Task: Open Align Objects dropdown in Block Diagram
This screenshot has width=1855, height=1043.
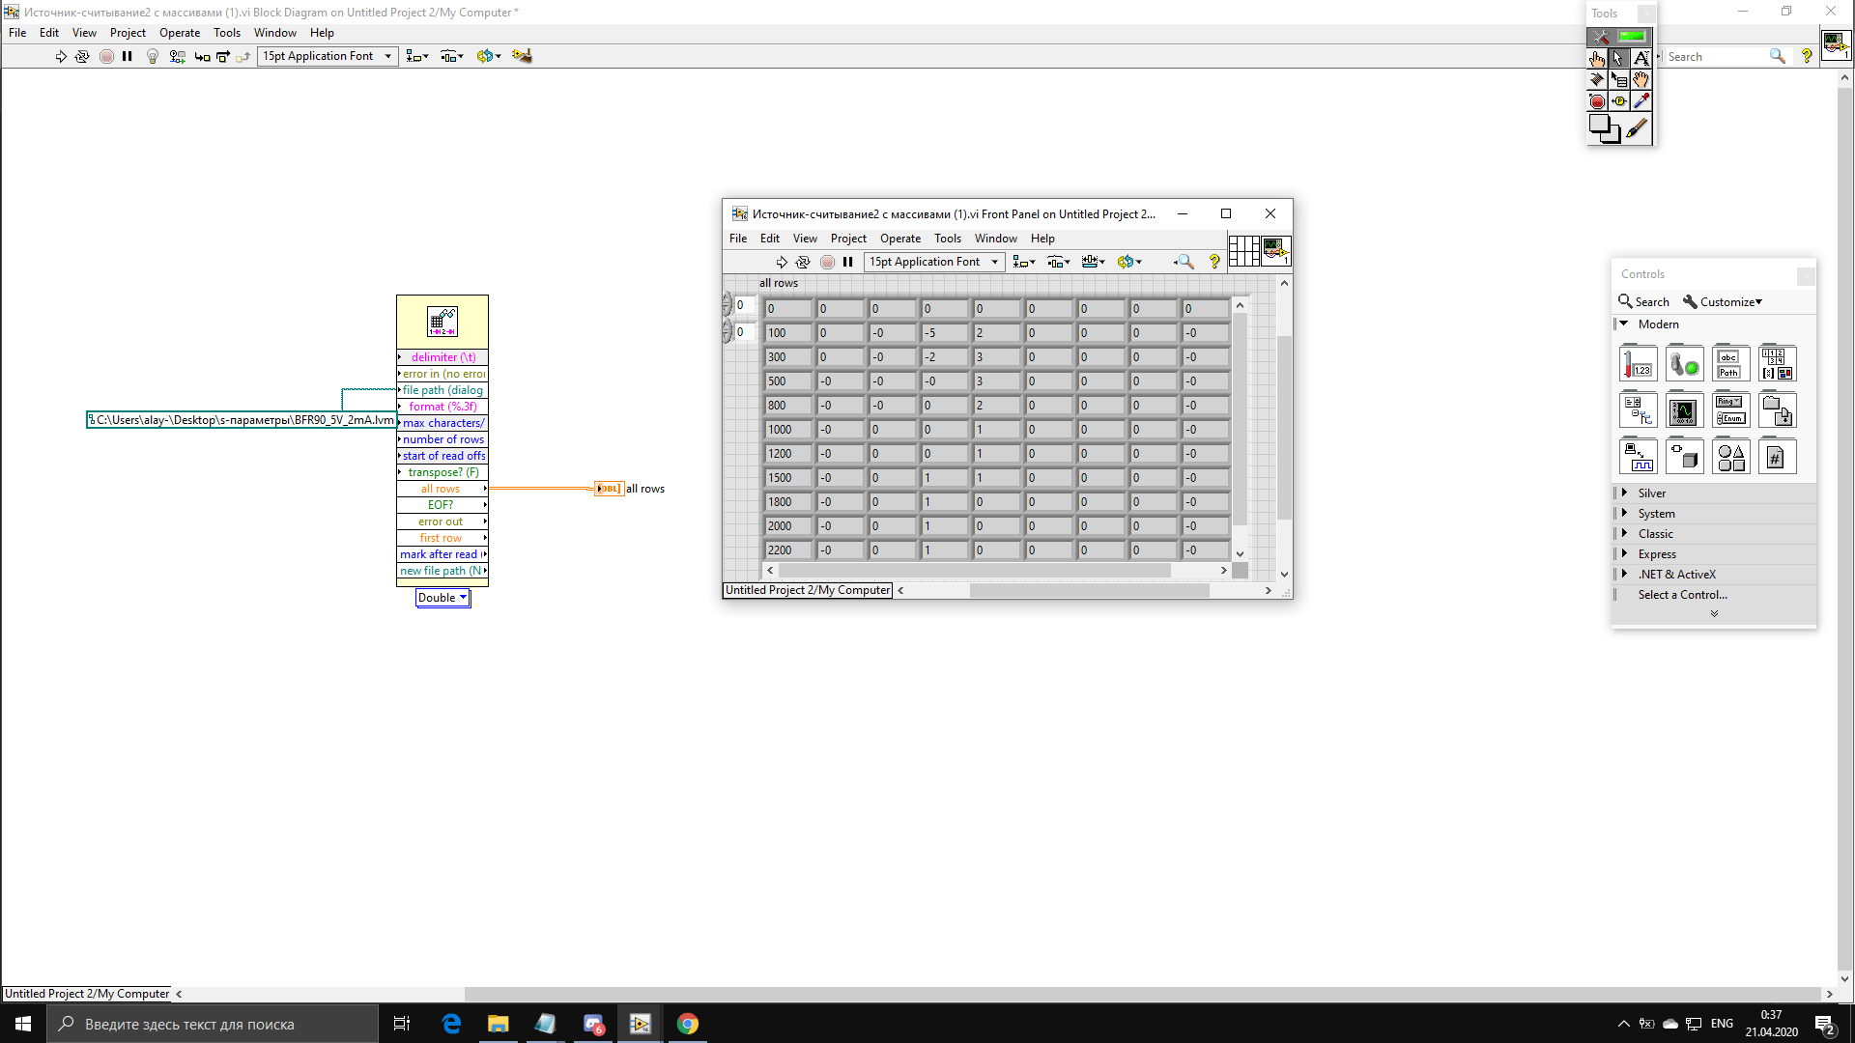Action: coord(417,56)
